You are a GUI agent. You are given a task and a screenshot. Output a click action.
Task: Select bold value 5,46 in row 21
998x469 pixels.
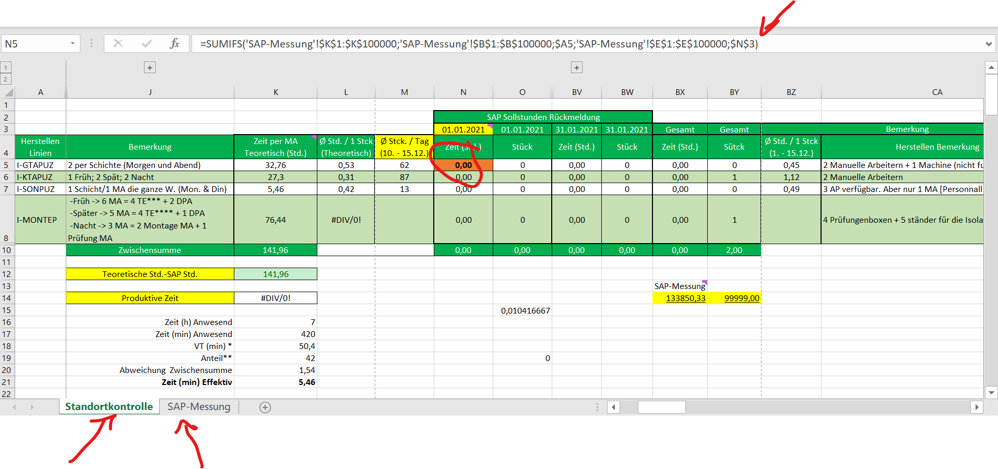(276, 382)
